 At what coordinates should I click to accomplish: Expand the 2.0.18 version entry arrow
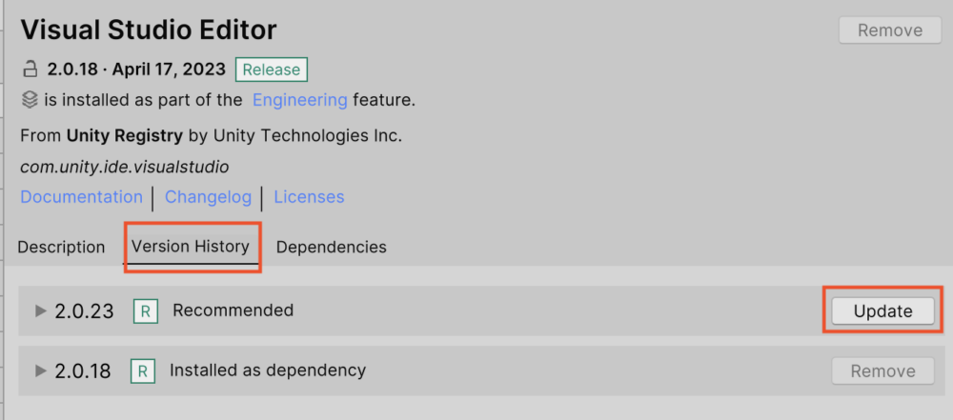tap(41, 371)
